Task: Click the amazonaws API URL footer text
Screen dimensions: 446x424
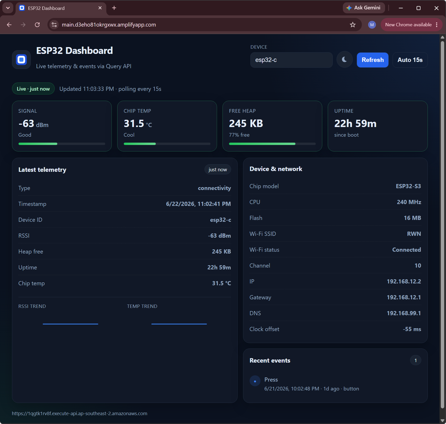Action: 79,414
